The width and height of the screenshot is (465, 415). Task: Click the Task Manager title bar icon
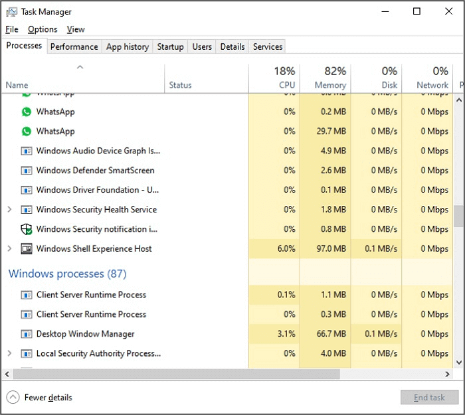(11, 12)
